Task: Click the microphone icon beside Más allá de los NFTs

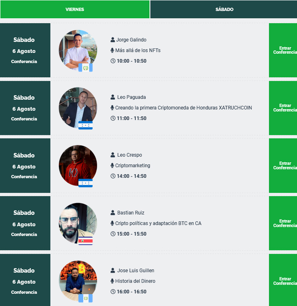Action: [112, 50]
